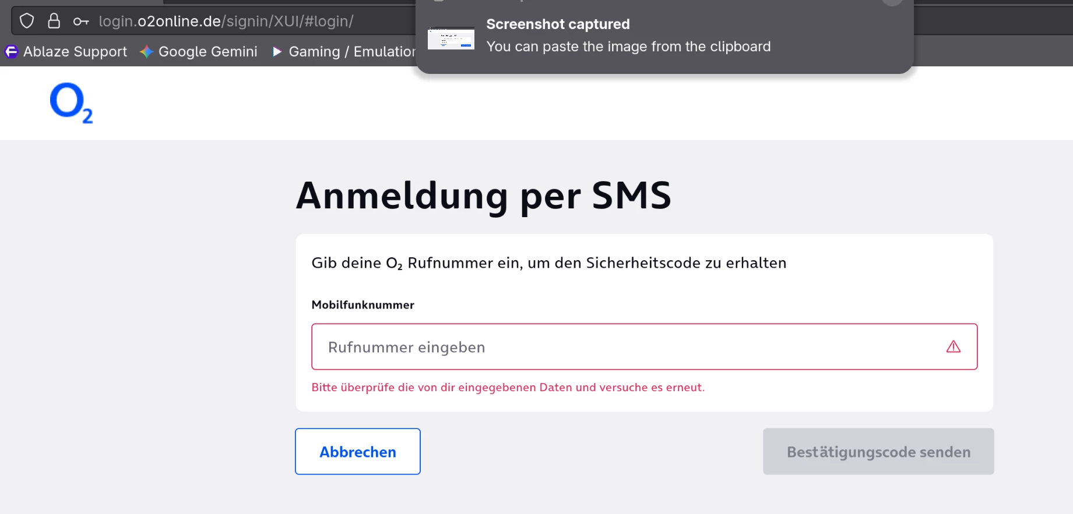The image size is (1073, 514).
Task: Open the Google Gemini bookmark
Action: (x=199, y=52)
